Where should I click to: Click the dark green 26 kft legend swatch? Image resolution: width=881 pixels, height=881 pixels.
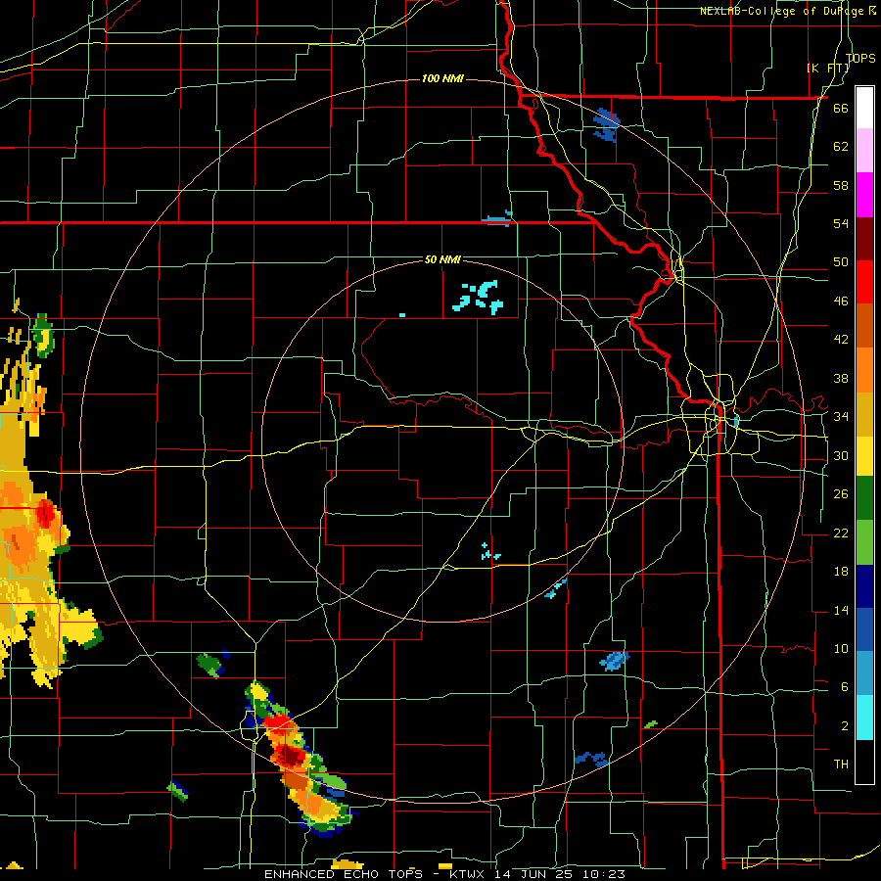[864, 498]
